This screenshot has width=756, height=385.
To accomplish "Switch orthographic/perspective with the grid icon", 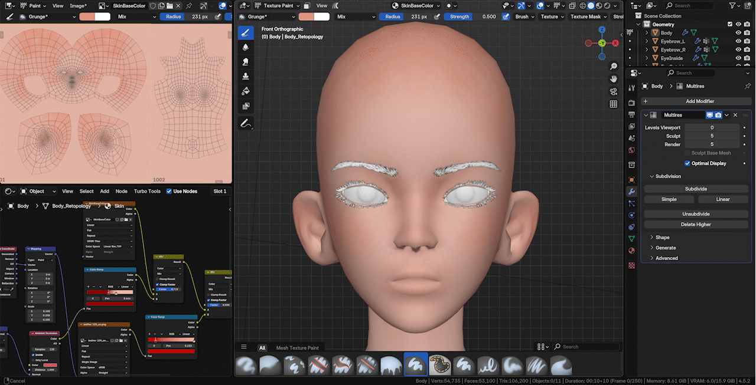I will 614,104.
